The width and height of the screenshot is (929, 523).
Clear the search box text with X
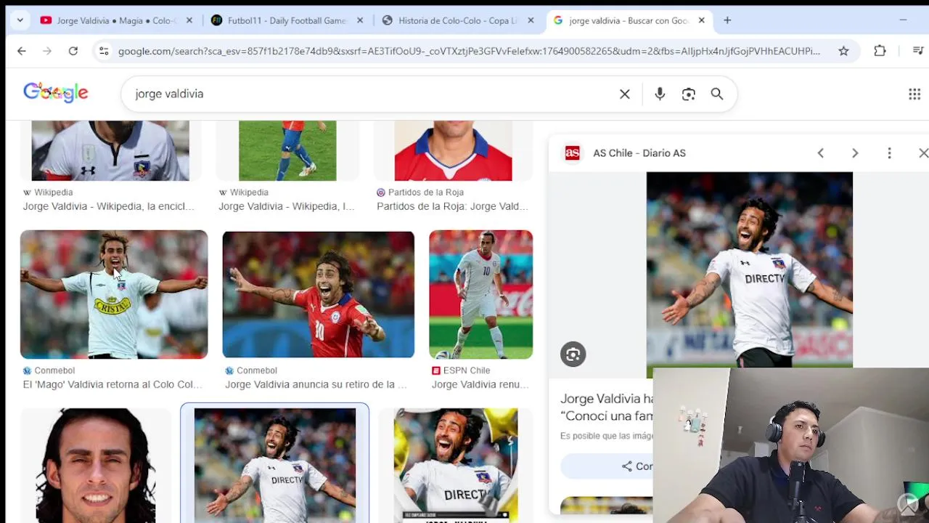(624, 94)
